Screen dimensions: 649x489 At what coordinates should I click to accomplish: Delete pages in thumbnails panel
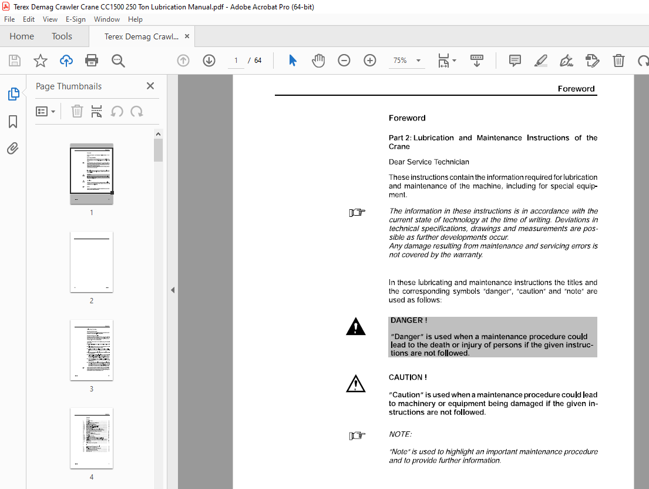click(x=77, y=112)
